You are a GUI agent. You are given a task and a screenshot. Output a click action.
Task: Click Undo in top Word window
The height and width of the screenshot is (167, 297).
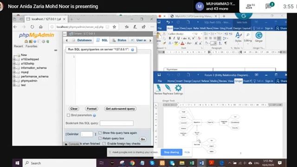point(168,22)
